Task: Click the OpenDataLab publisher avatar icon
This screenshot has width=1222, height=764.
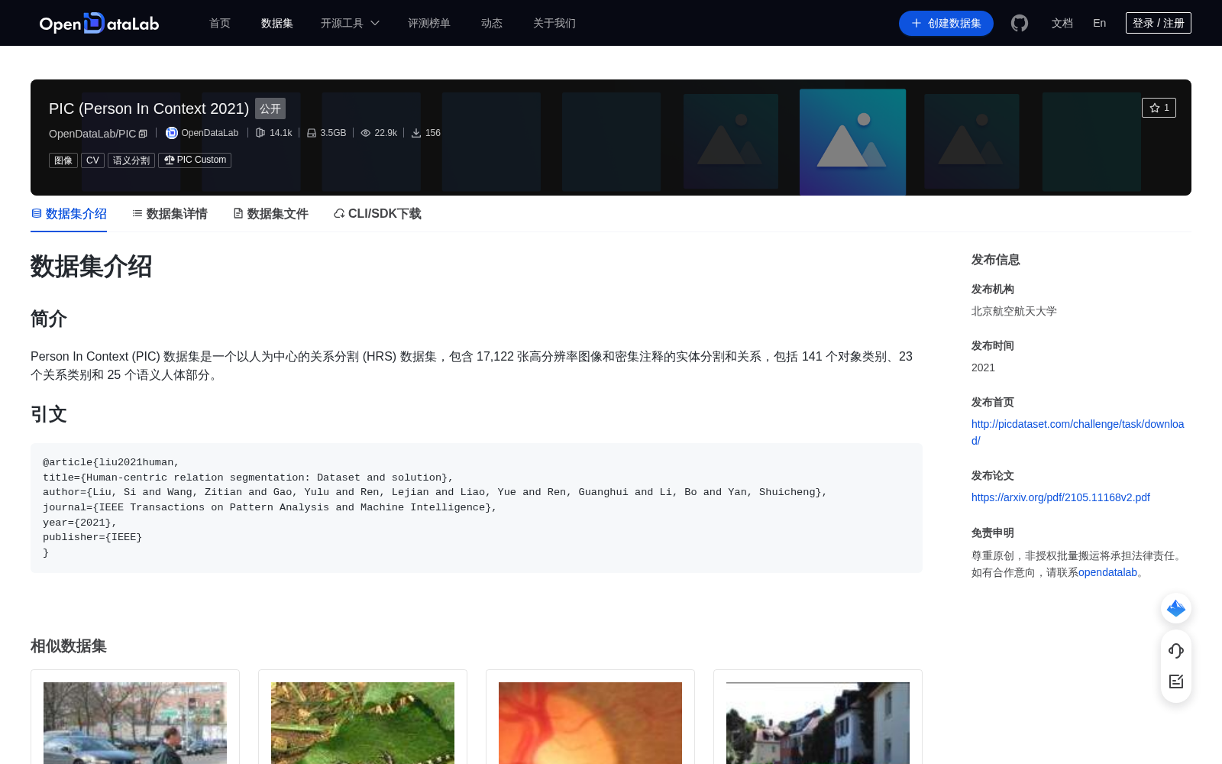Action: 172,133
